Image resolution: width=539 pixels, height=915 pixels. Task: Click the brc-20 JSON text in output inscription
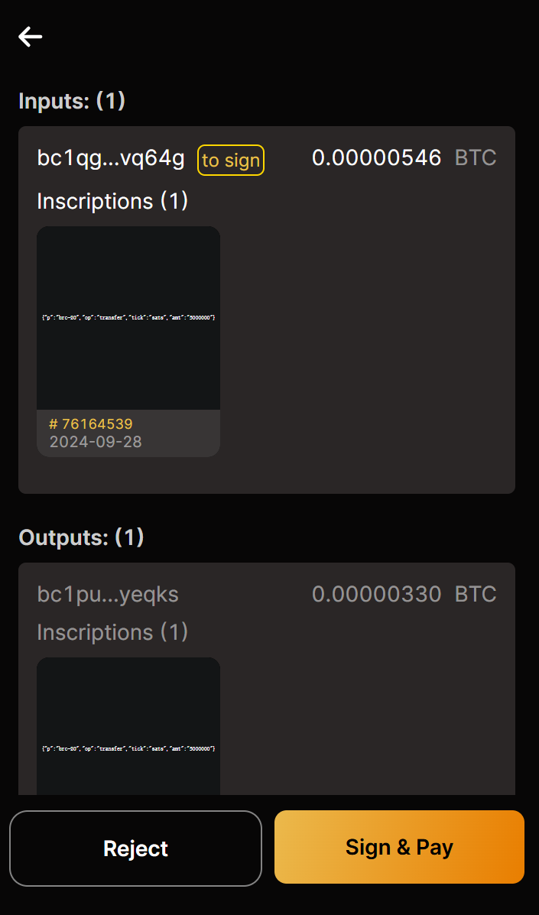(128, 749)
